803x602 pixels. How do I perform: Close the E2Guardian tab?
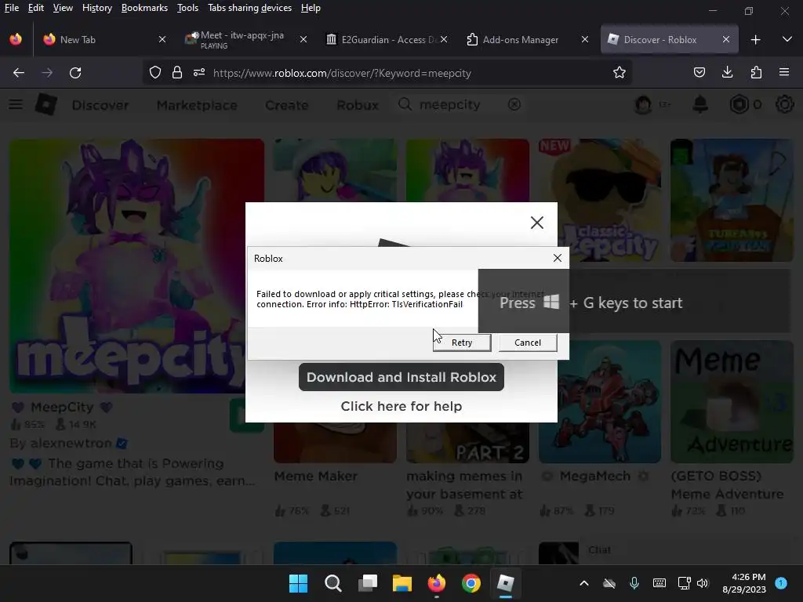pyautogui.click(x=444, y=39)
